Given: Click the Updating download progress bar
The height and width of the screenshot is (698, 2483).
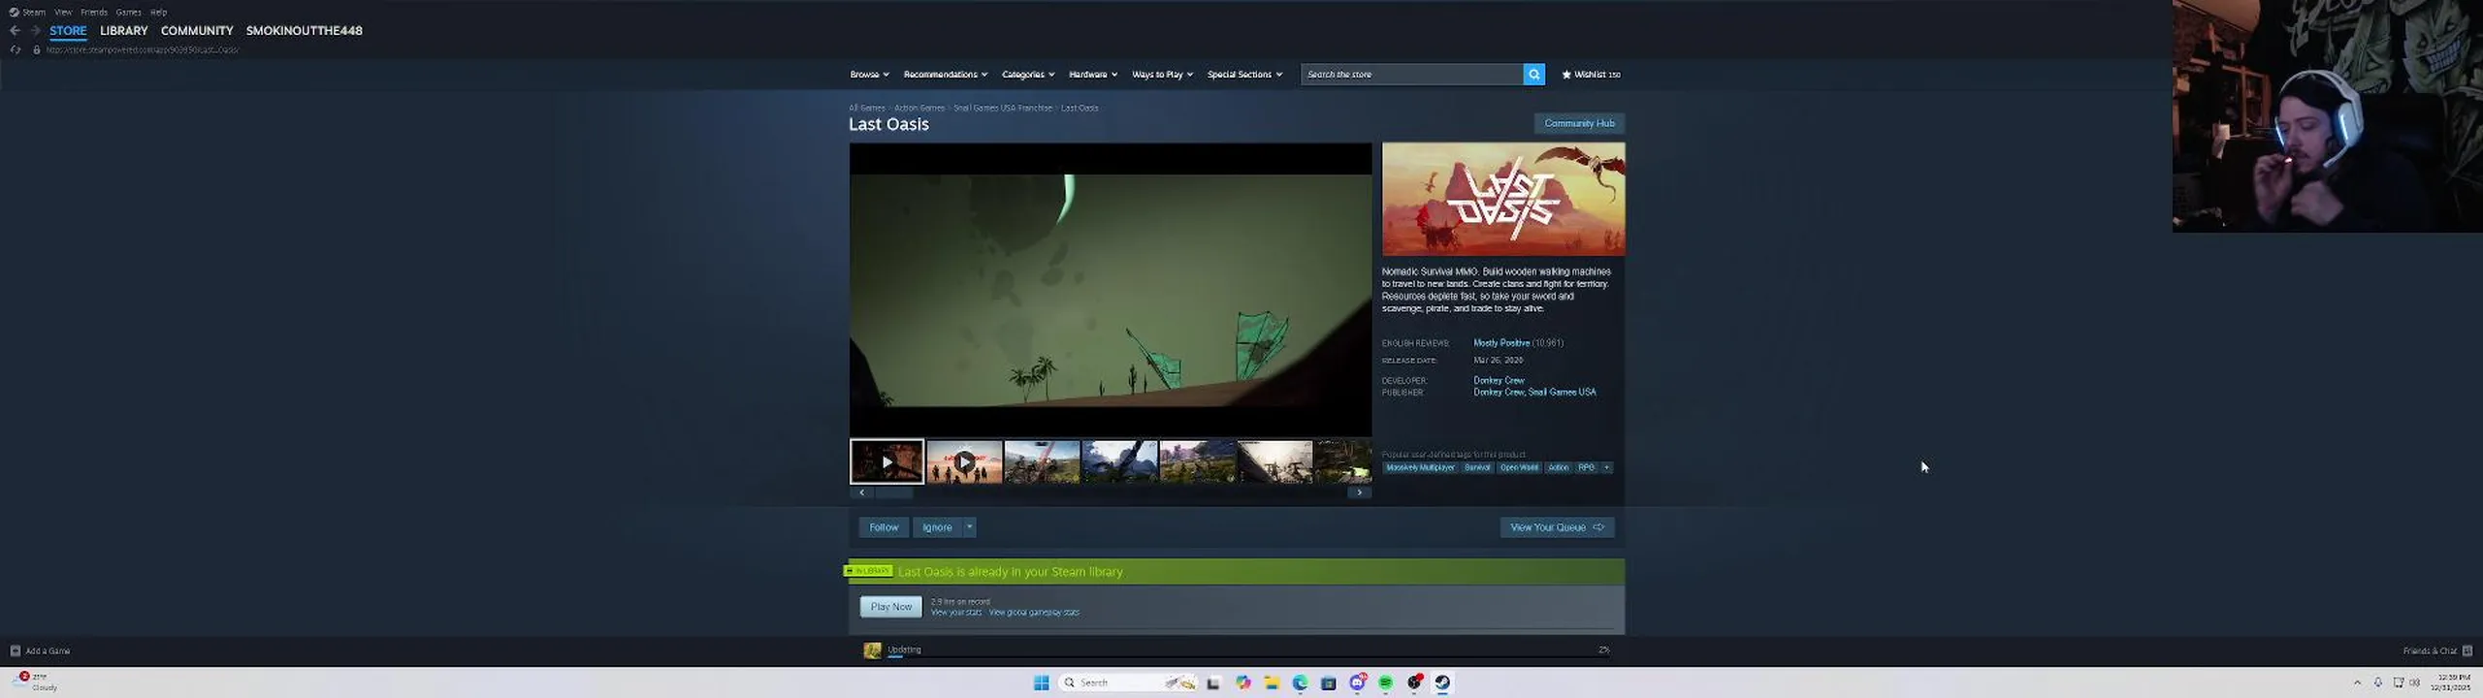Looking at the screenshot, I should [1248, 656].
